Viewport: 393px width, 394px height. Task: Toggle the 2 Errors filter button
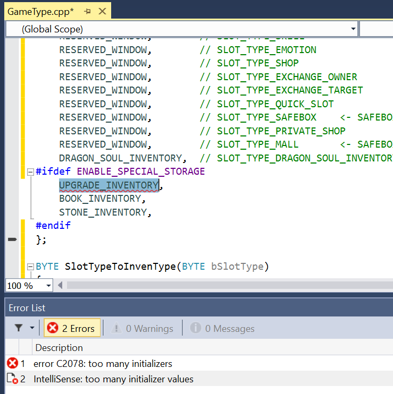point(72,328)
